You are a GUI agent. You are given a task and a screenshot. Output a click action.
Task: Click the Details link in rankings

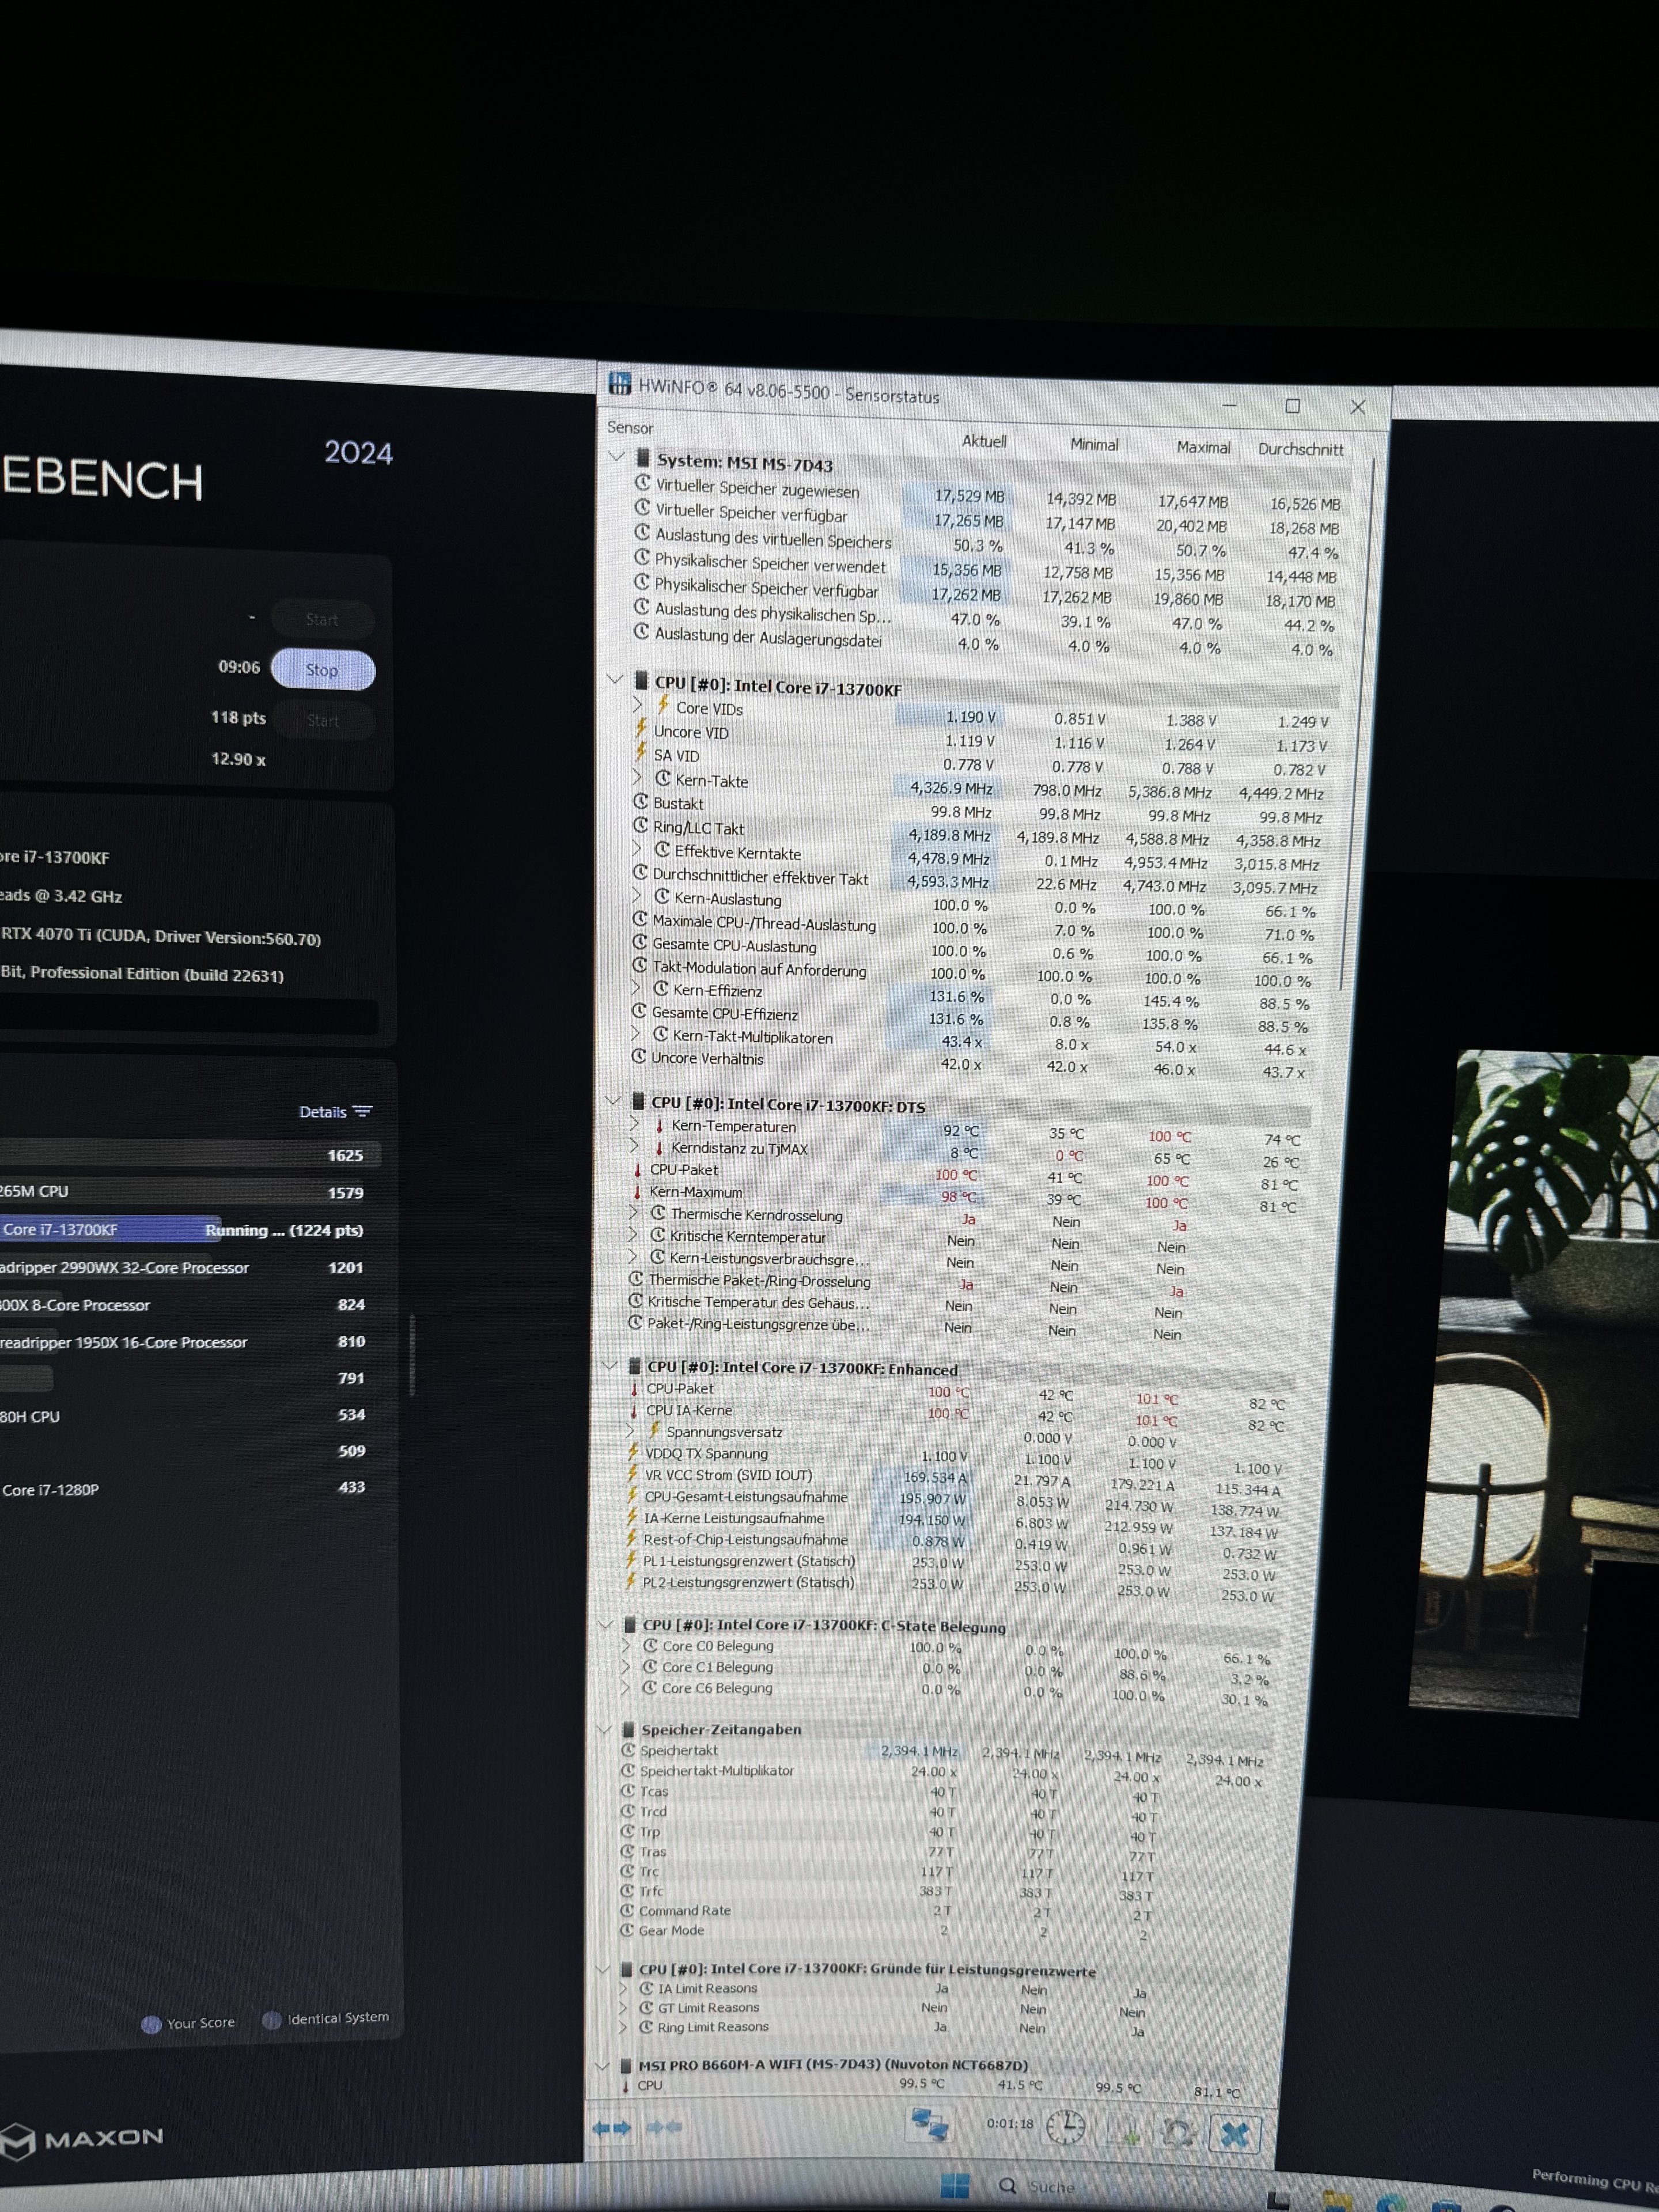(x=322, y=1112)
